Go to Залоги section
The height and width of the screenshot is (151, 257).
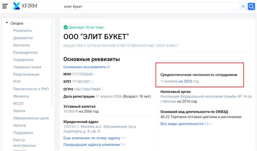click(19, 111)
